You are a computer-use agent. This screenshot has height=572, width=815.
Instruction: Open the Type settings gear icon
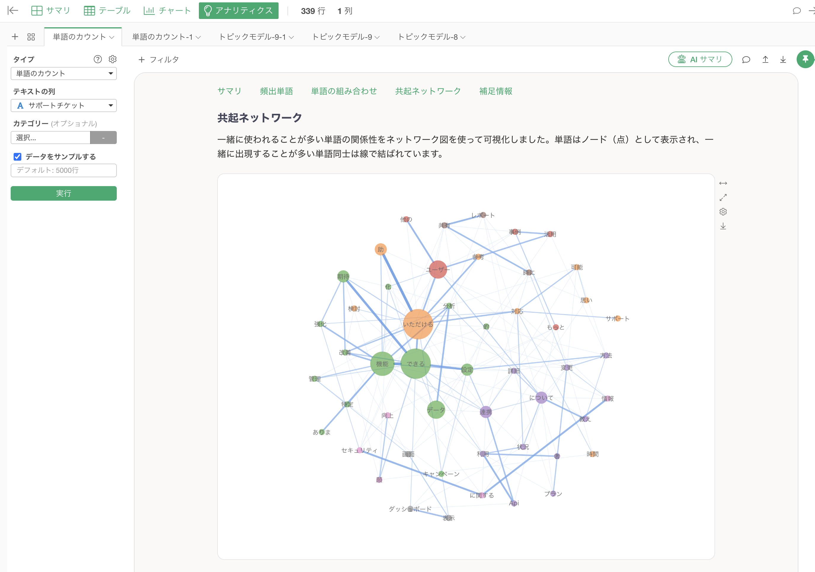coord(113,59)
